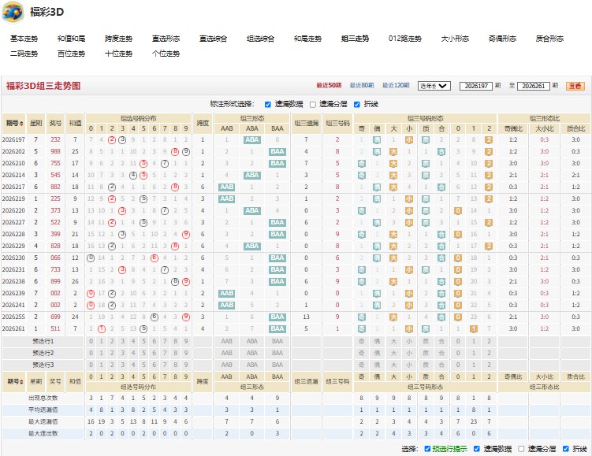Click the 奇 badge in row 2026210

361,163
